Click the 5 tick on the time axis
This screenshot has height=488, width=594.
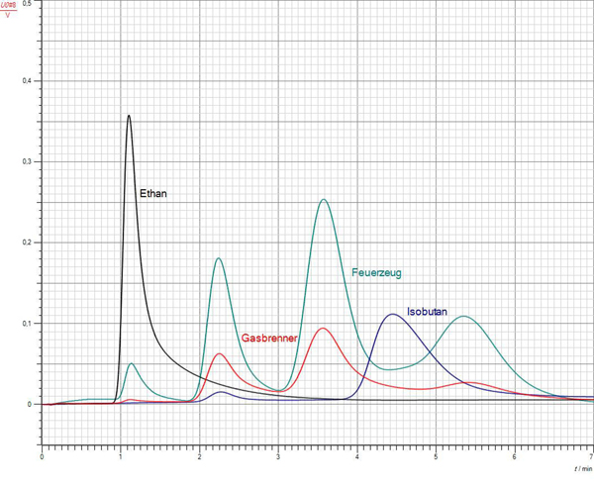coord(436,457)
